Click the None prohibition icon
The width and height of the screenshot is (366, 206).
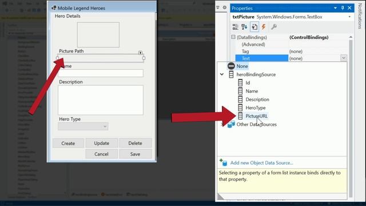pyautogui.click(x=231, y=66)
